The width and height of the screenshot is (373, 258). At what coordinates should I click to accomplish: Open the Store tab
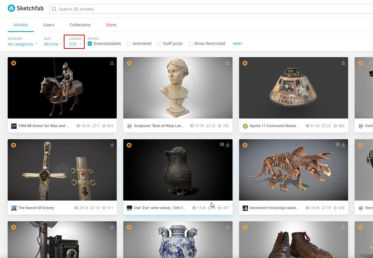111,25
